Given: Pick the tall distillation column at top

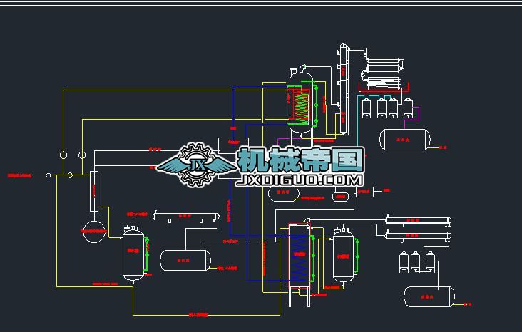Looking at the screenshot, I should pyautogui.click(x=343, y=89).
